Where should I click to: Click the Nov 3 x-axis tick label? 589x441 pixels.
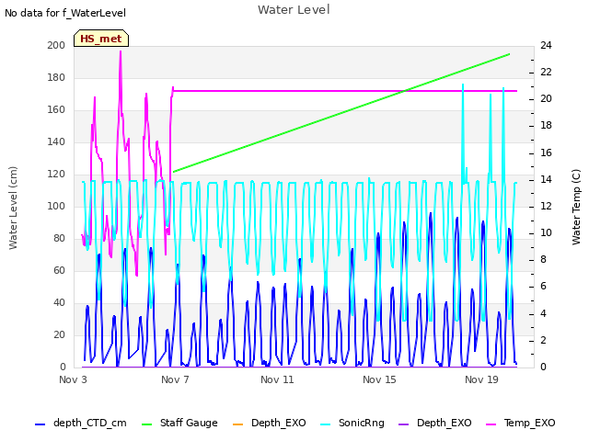pos(73,379)
